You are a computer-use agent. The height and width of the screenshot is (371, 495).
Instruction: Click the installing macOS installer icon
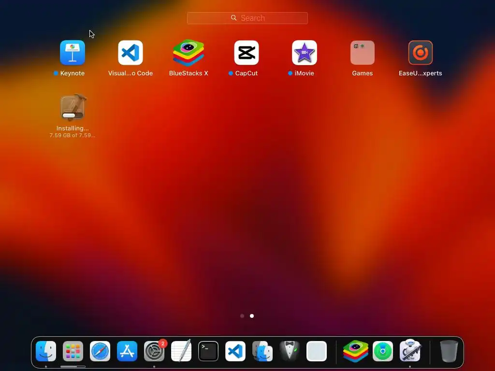click(x=73, y=107)
